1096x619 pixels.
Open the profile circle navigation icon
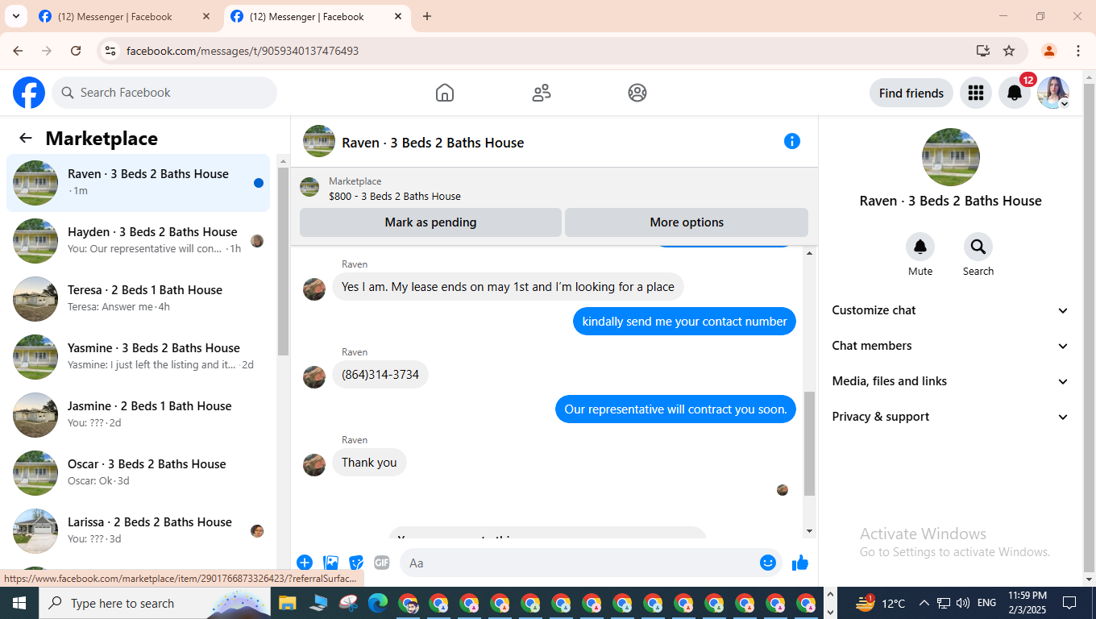pyautogui.click(x=637, y=93)
